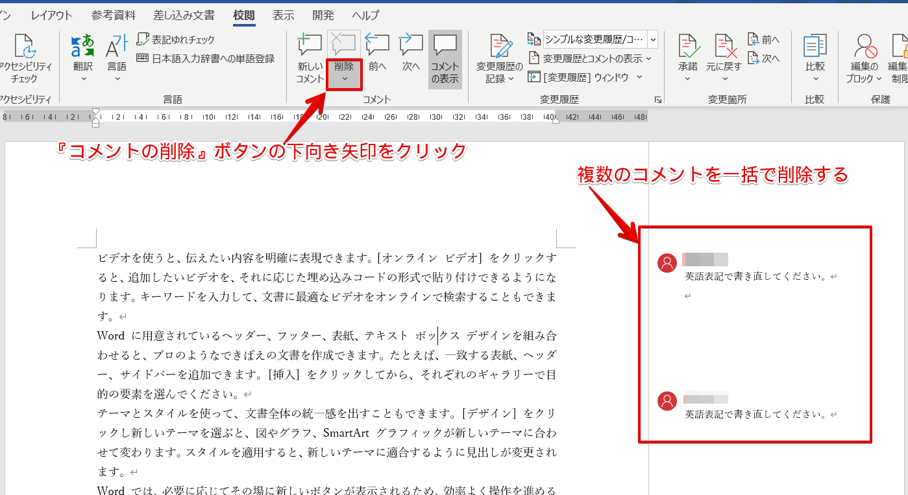Open the 比較 dropdown menu
The height and width of the screenshot is (495, 908).
815,58
